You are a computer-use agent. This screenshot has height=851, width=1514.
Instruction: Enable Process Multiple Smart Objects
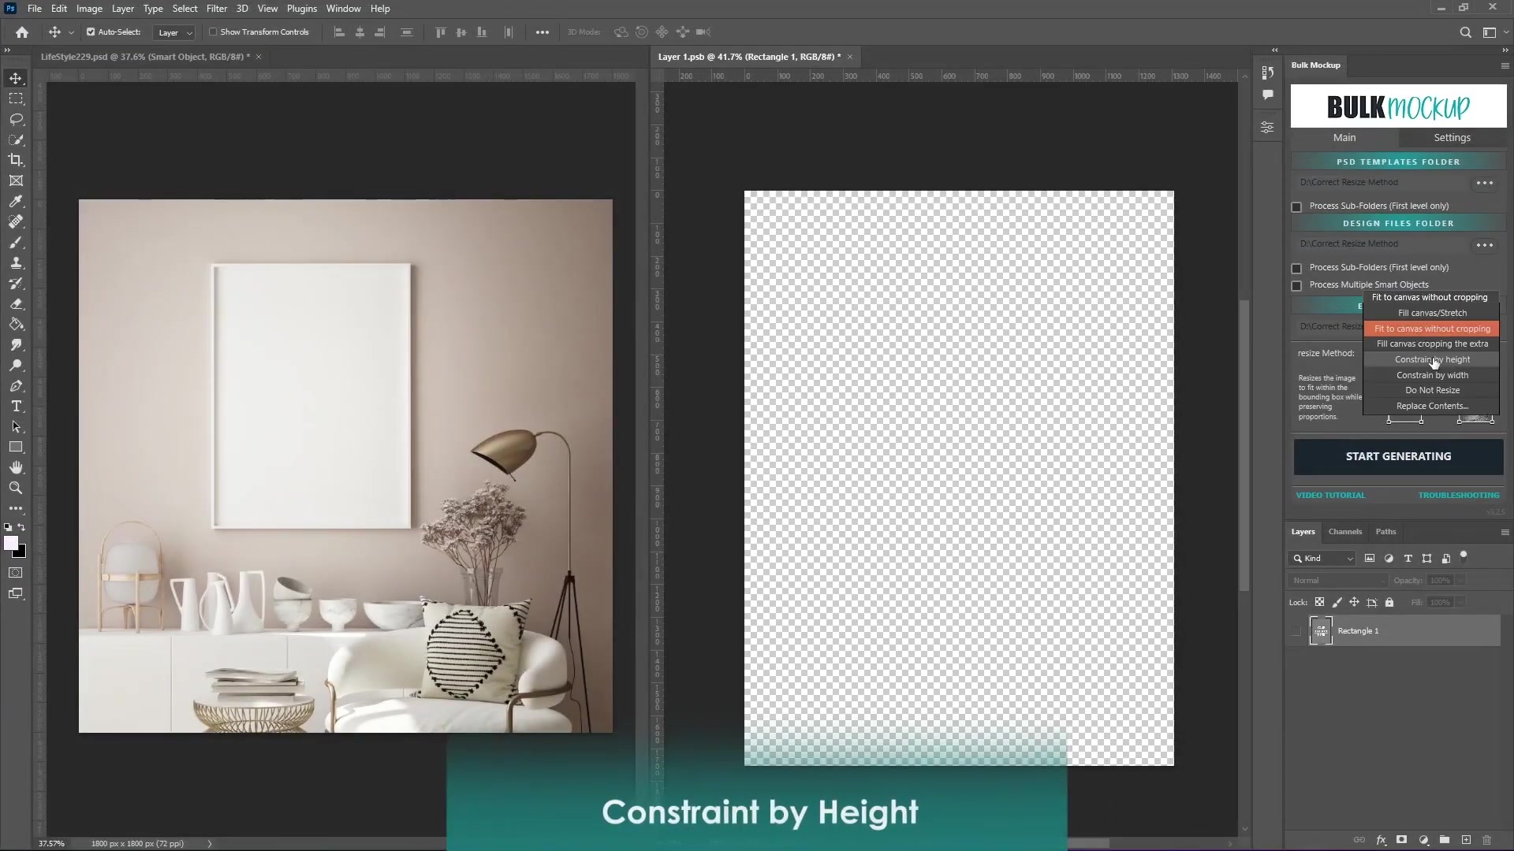1296,286
